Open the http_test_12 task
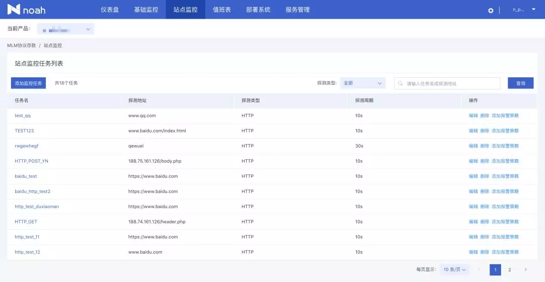Viewport: 545px width, 282px height. click(x=27, y=252)
